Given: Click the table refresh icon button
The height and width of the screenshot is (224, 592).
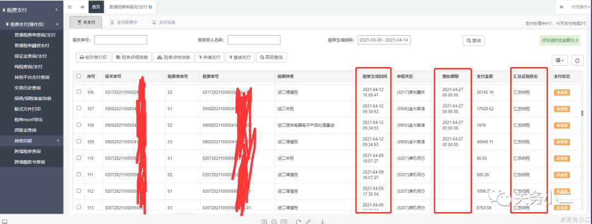Looking at the screenshot, I should click(x=577, y=60).
